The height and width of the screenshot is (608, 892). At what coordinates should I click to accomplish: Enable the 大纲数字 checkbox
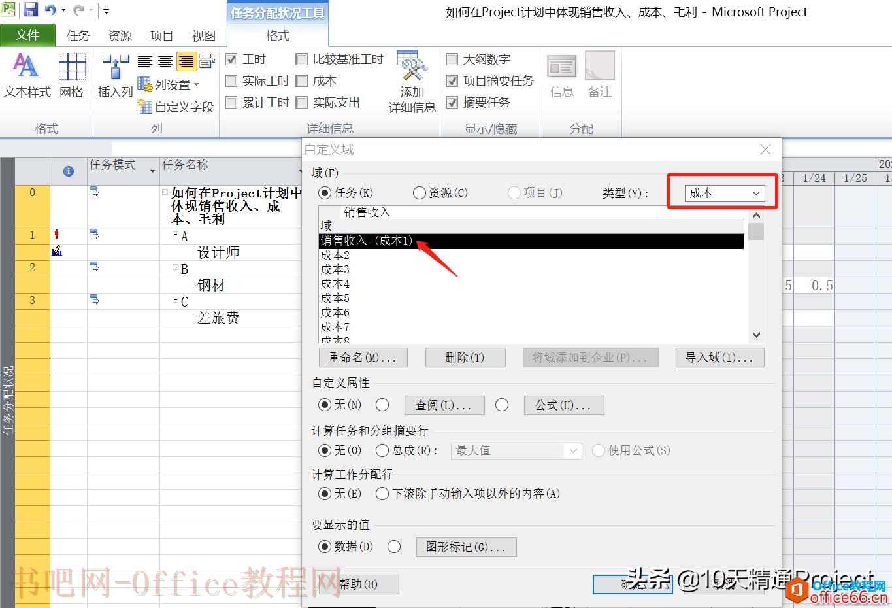[452, 59]
